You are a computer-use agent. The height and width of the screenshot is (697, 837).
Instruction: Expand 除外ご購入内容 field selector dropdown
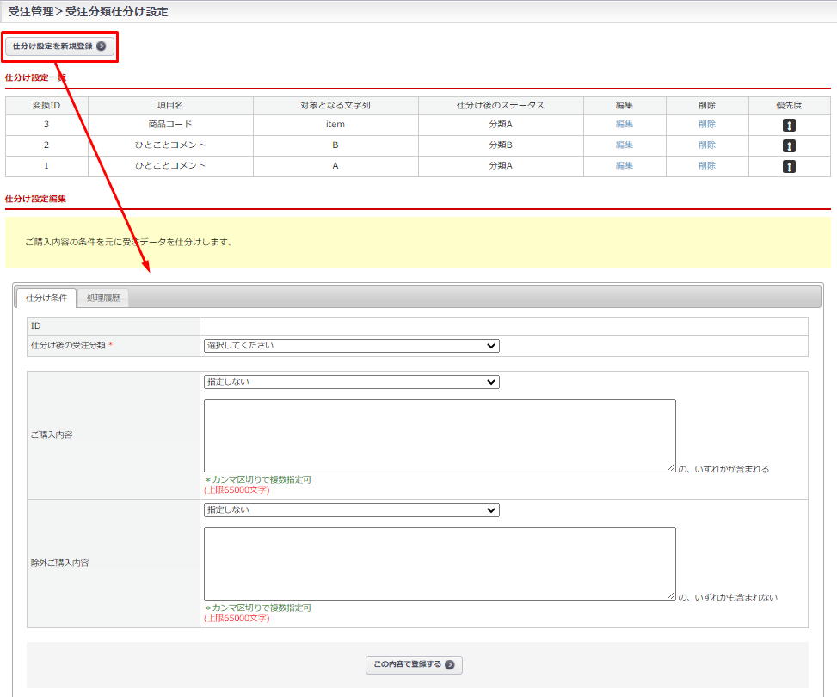[351, 510]
